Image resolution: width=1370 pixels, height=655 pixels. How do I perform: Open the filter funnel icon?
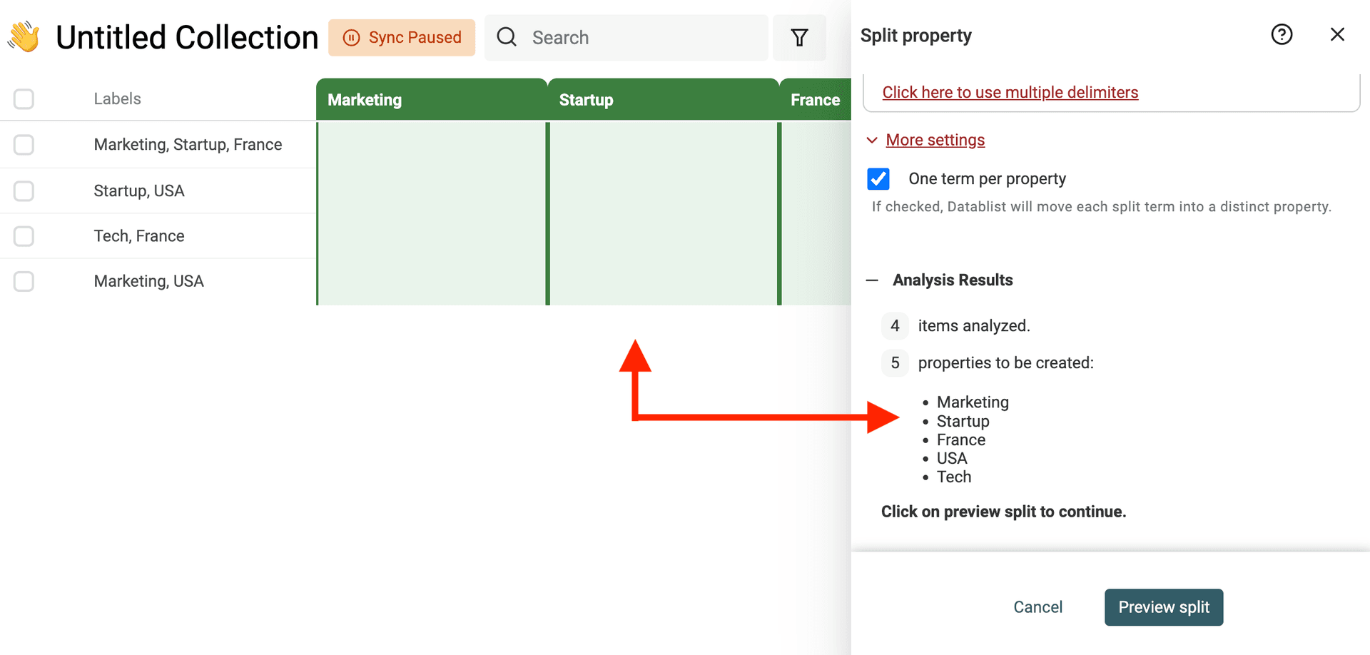click(799, 38)
